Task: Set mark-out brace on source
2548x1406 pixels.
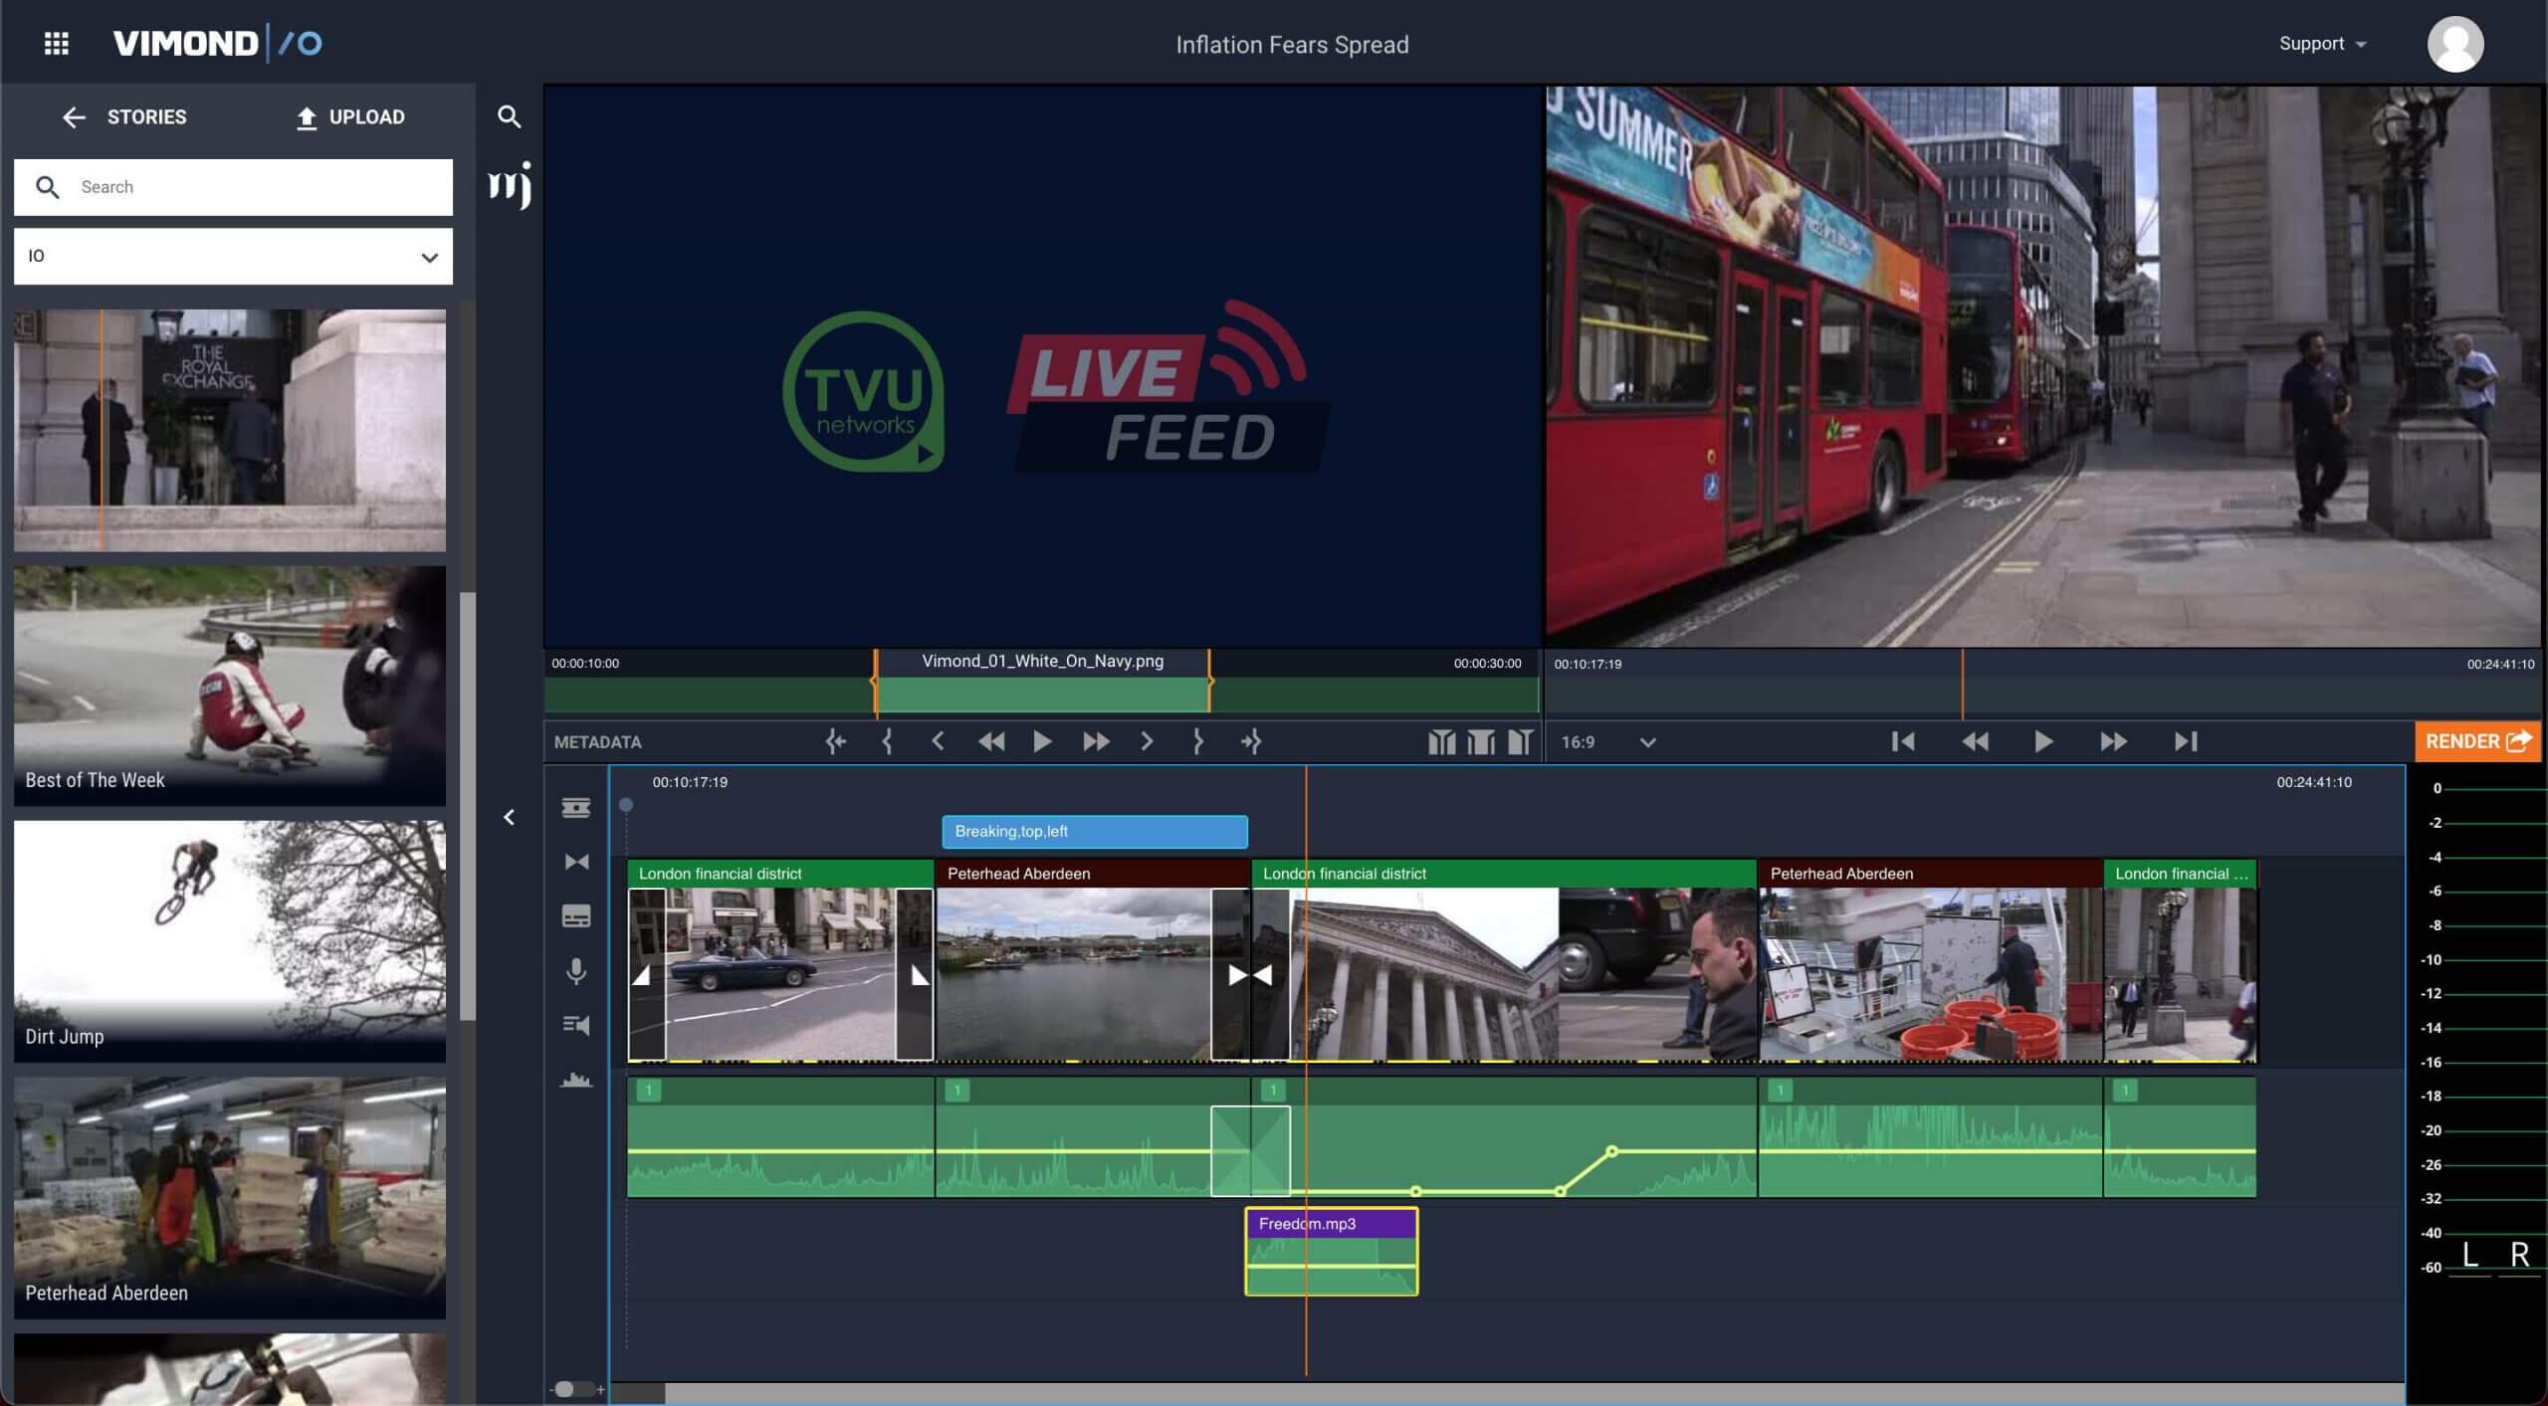Action: (x=1198, y=741)
